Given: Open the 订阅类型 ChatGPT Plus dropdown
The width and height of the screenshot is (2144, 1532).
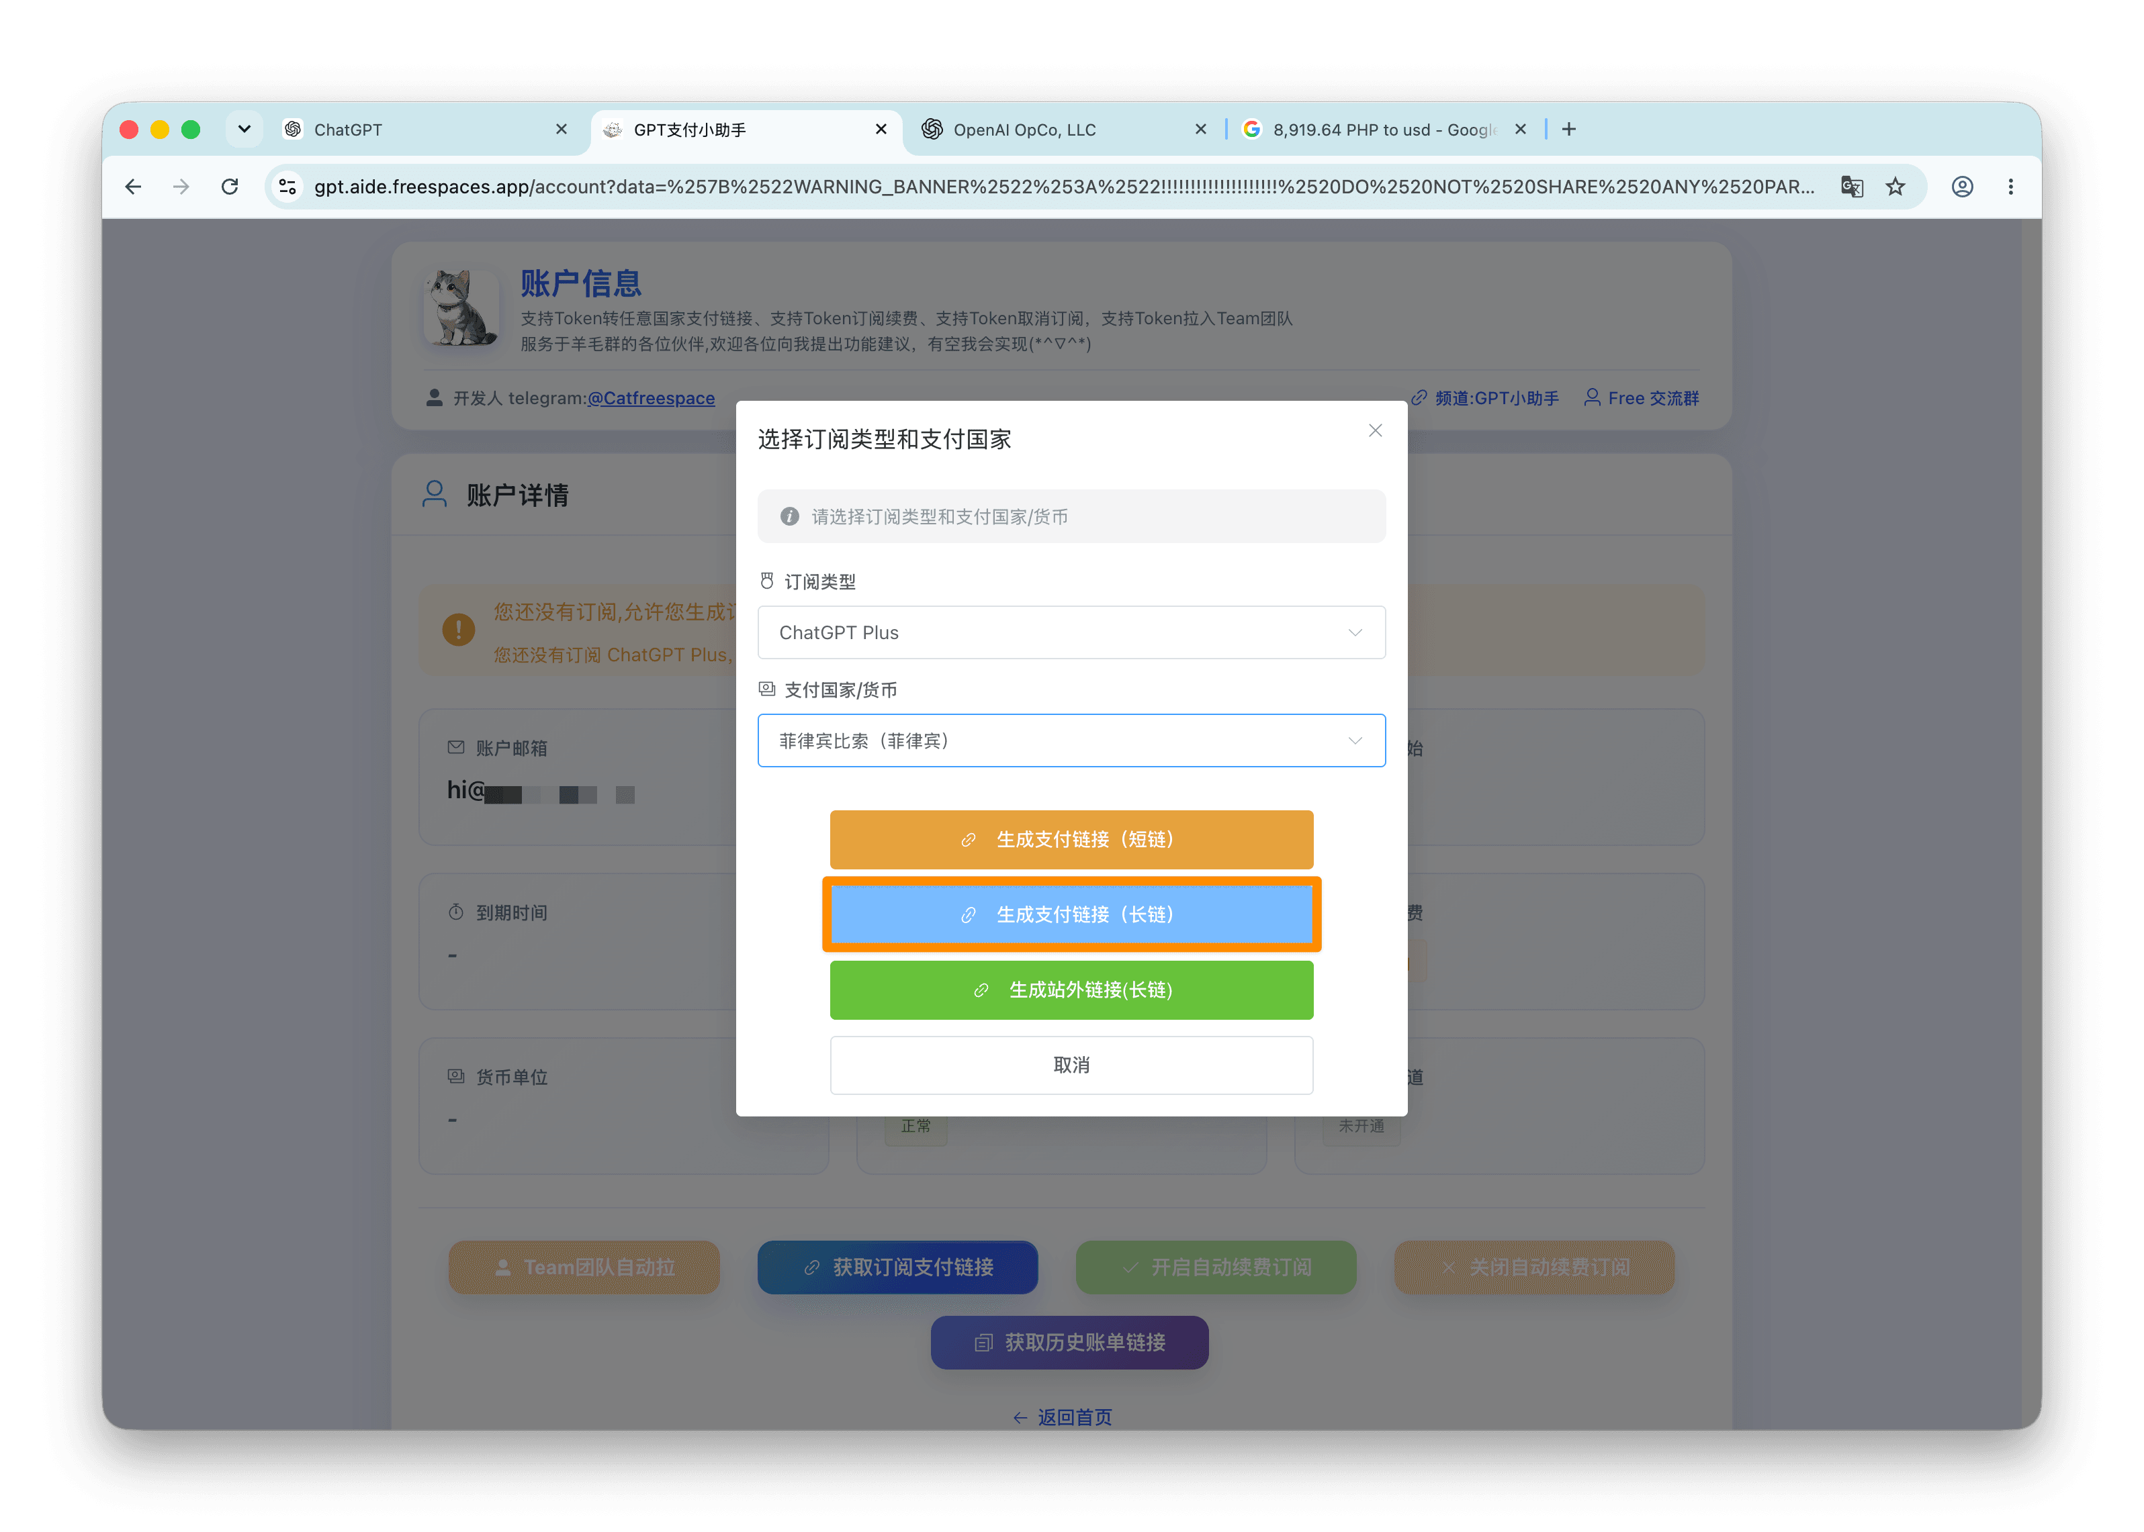Looking at the screenshot, I should pos(1071,632).
